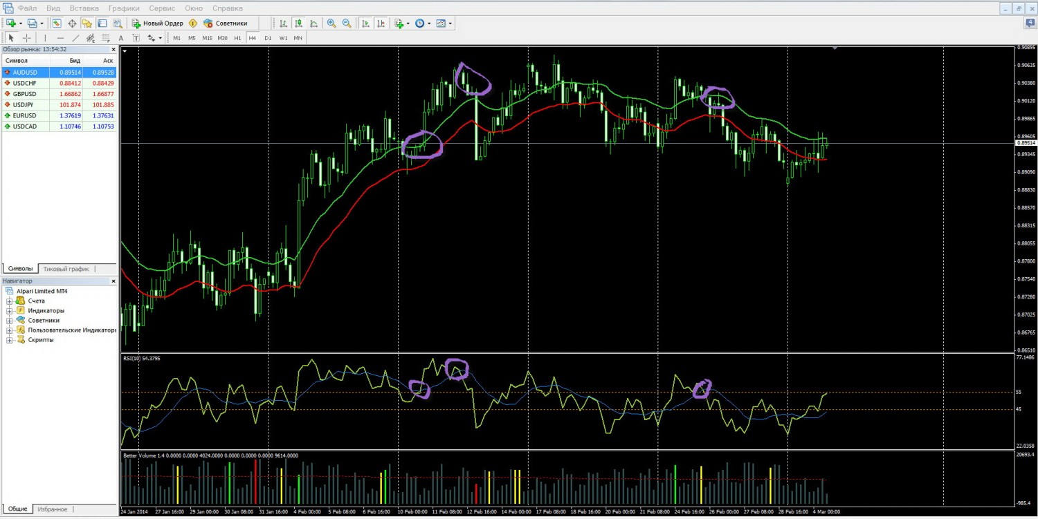This screenshot has width=1038, height=519.
Task: Toggle the Navigator window star-folder icon
Action: [x=87, y=23]
